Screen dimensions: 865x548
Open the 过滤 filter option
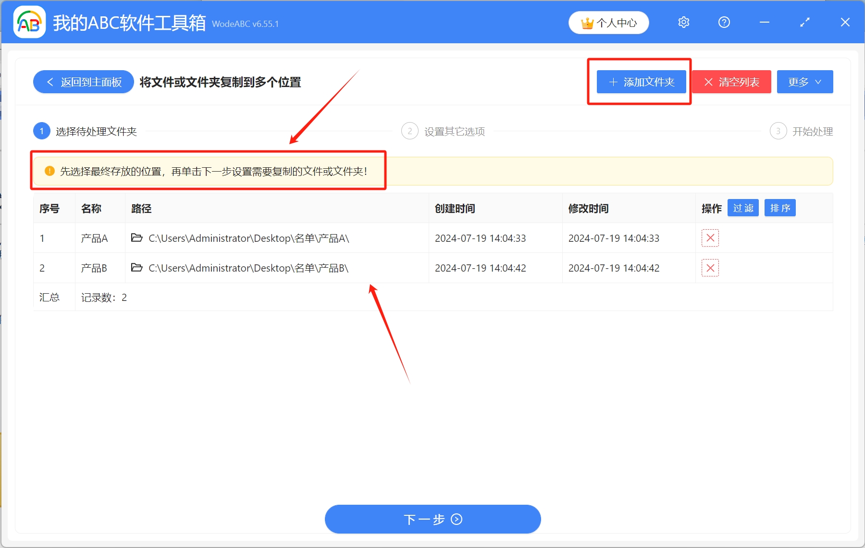743,208
